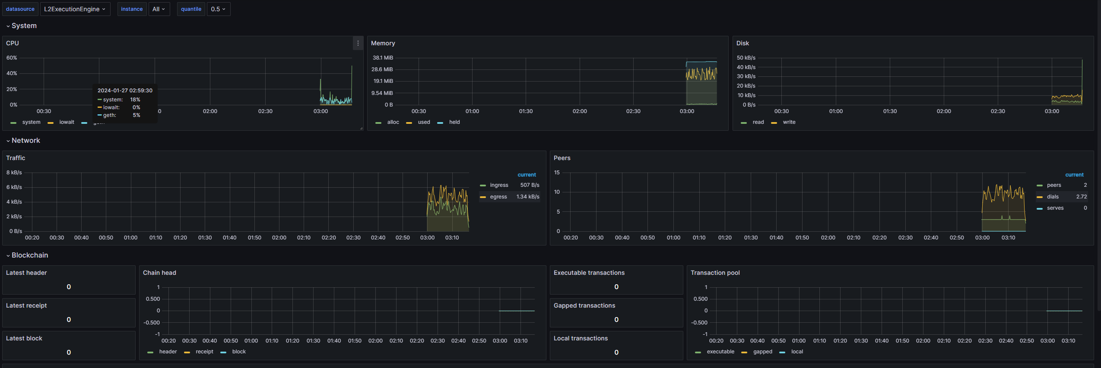Click the Latest receipt panel title
1101x368 pixels.
click(26, 305)
